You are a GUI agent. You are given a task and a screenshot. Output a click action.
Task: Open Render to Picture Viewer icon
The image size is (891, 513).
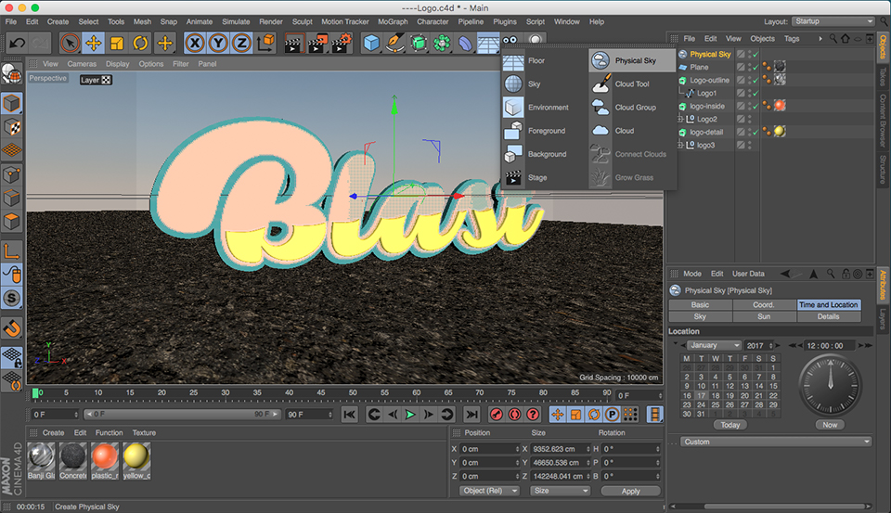(x=317, y=44)
